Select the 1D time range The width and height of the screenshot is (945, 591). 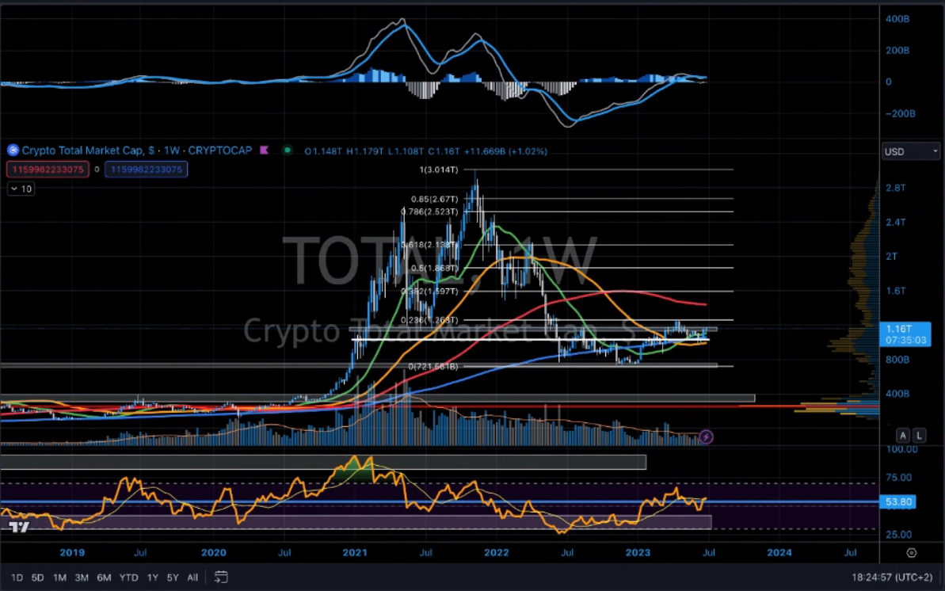(17, 578)
